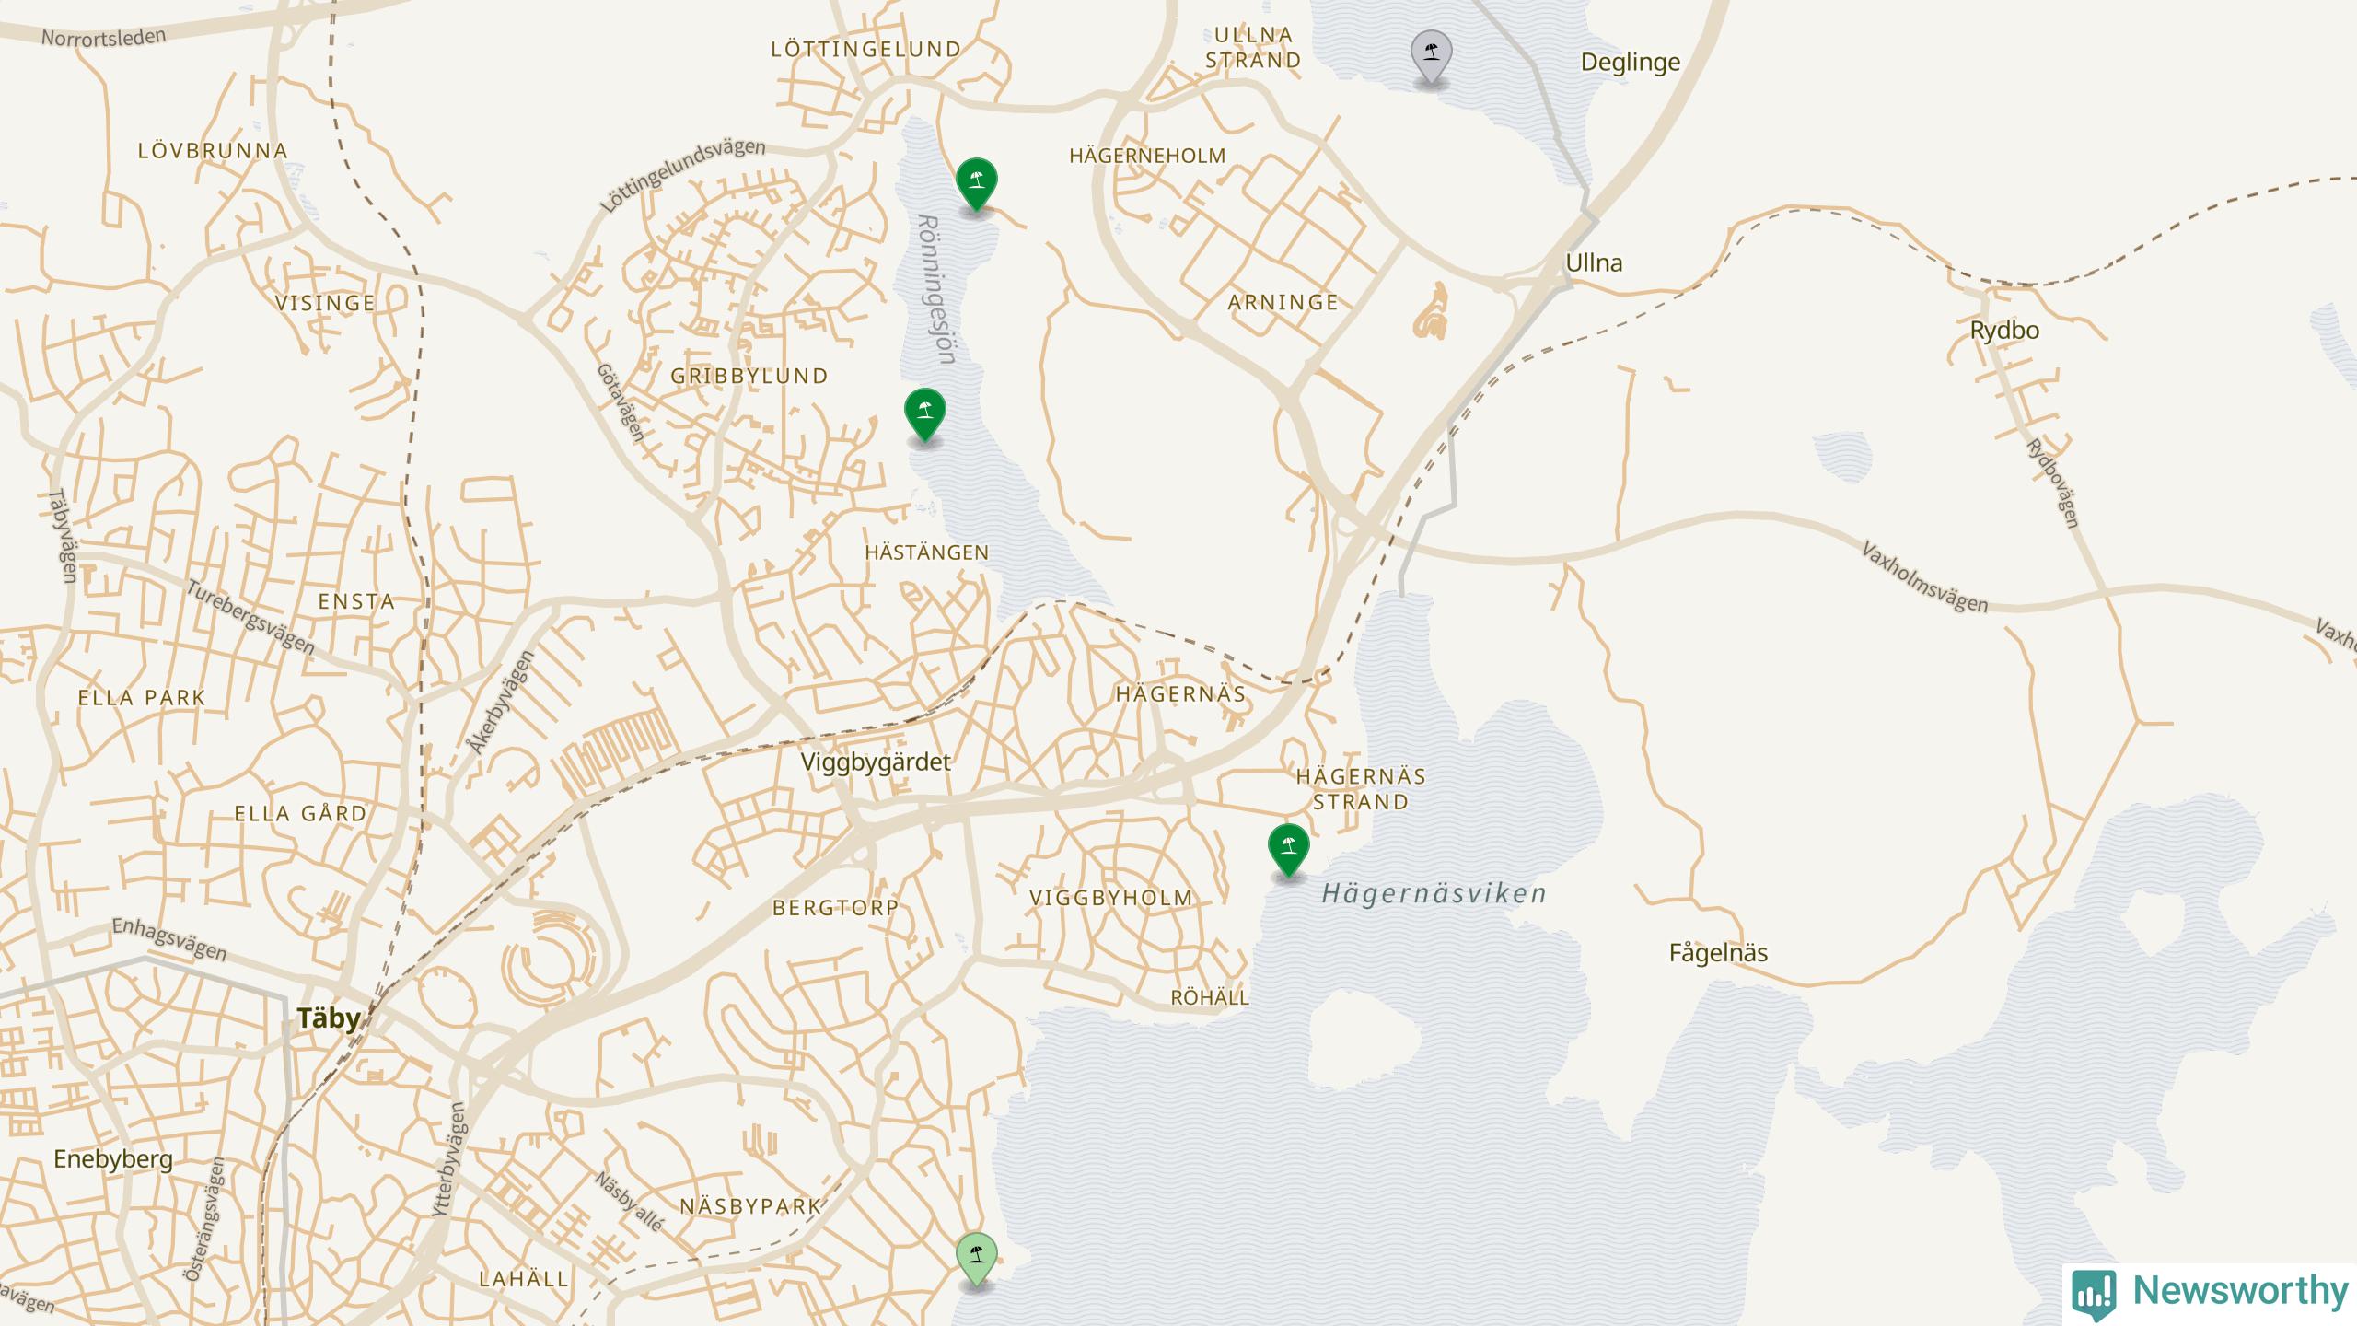The image size is (2357, 1326).
Task: Click the Arninge district label
Action: click(1283, 302)
